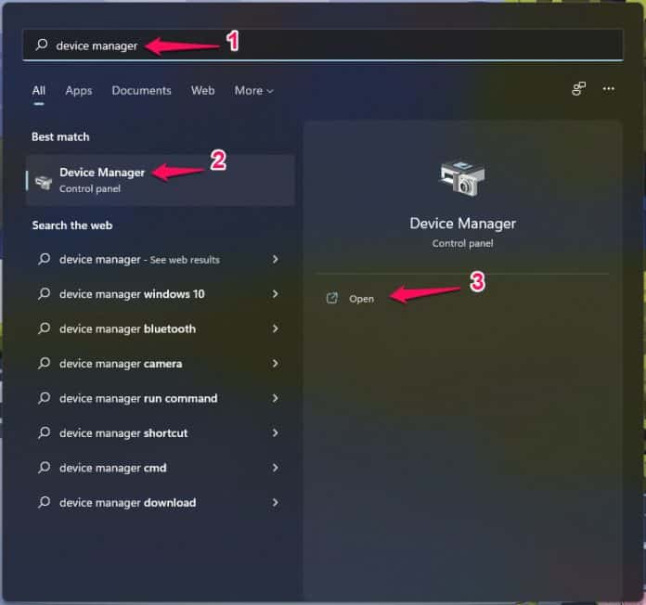
Task: Click the Device Manager icon in best match
Action: coord(44,181)
